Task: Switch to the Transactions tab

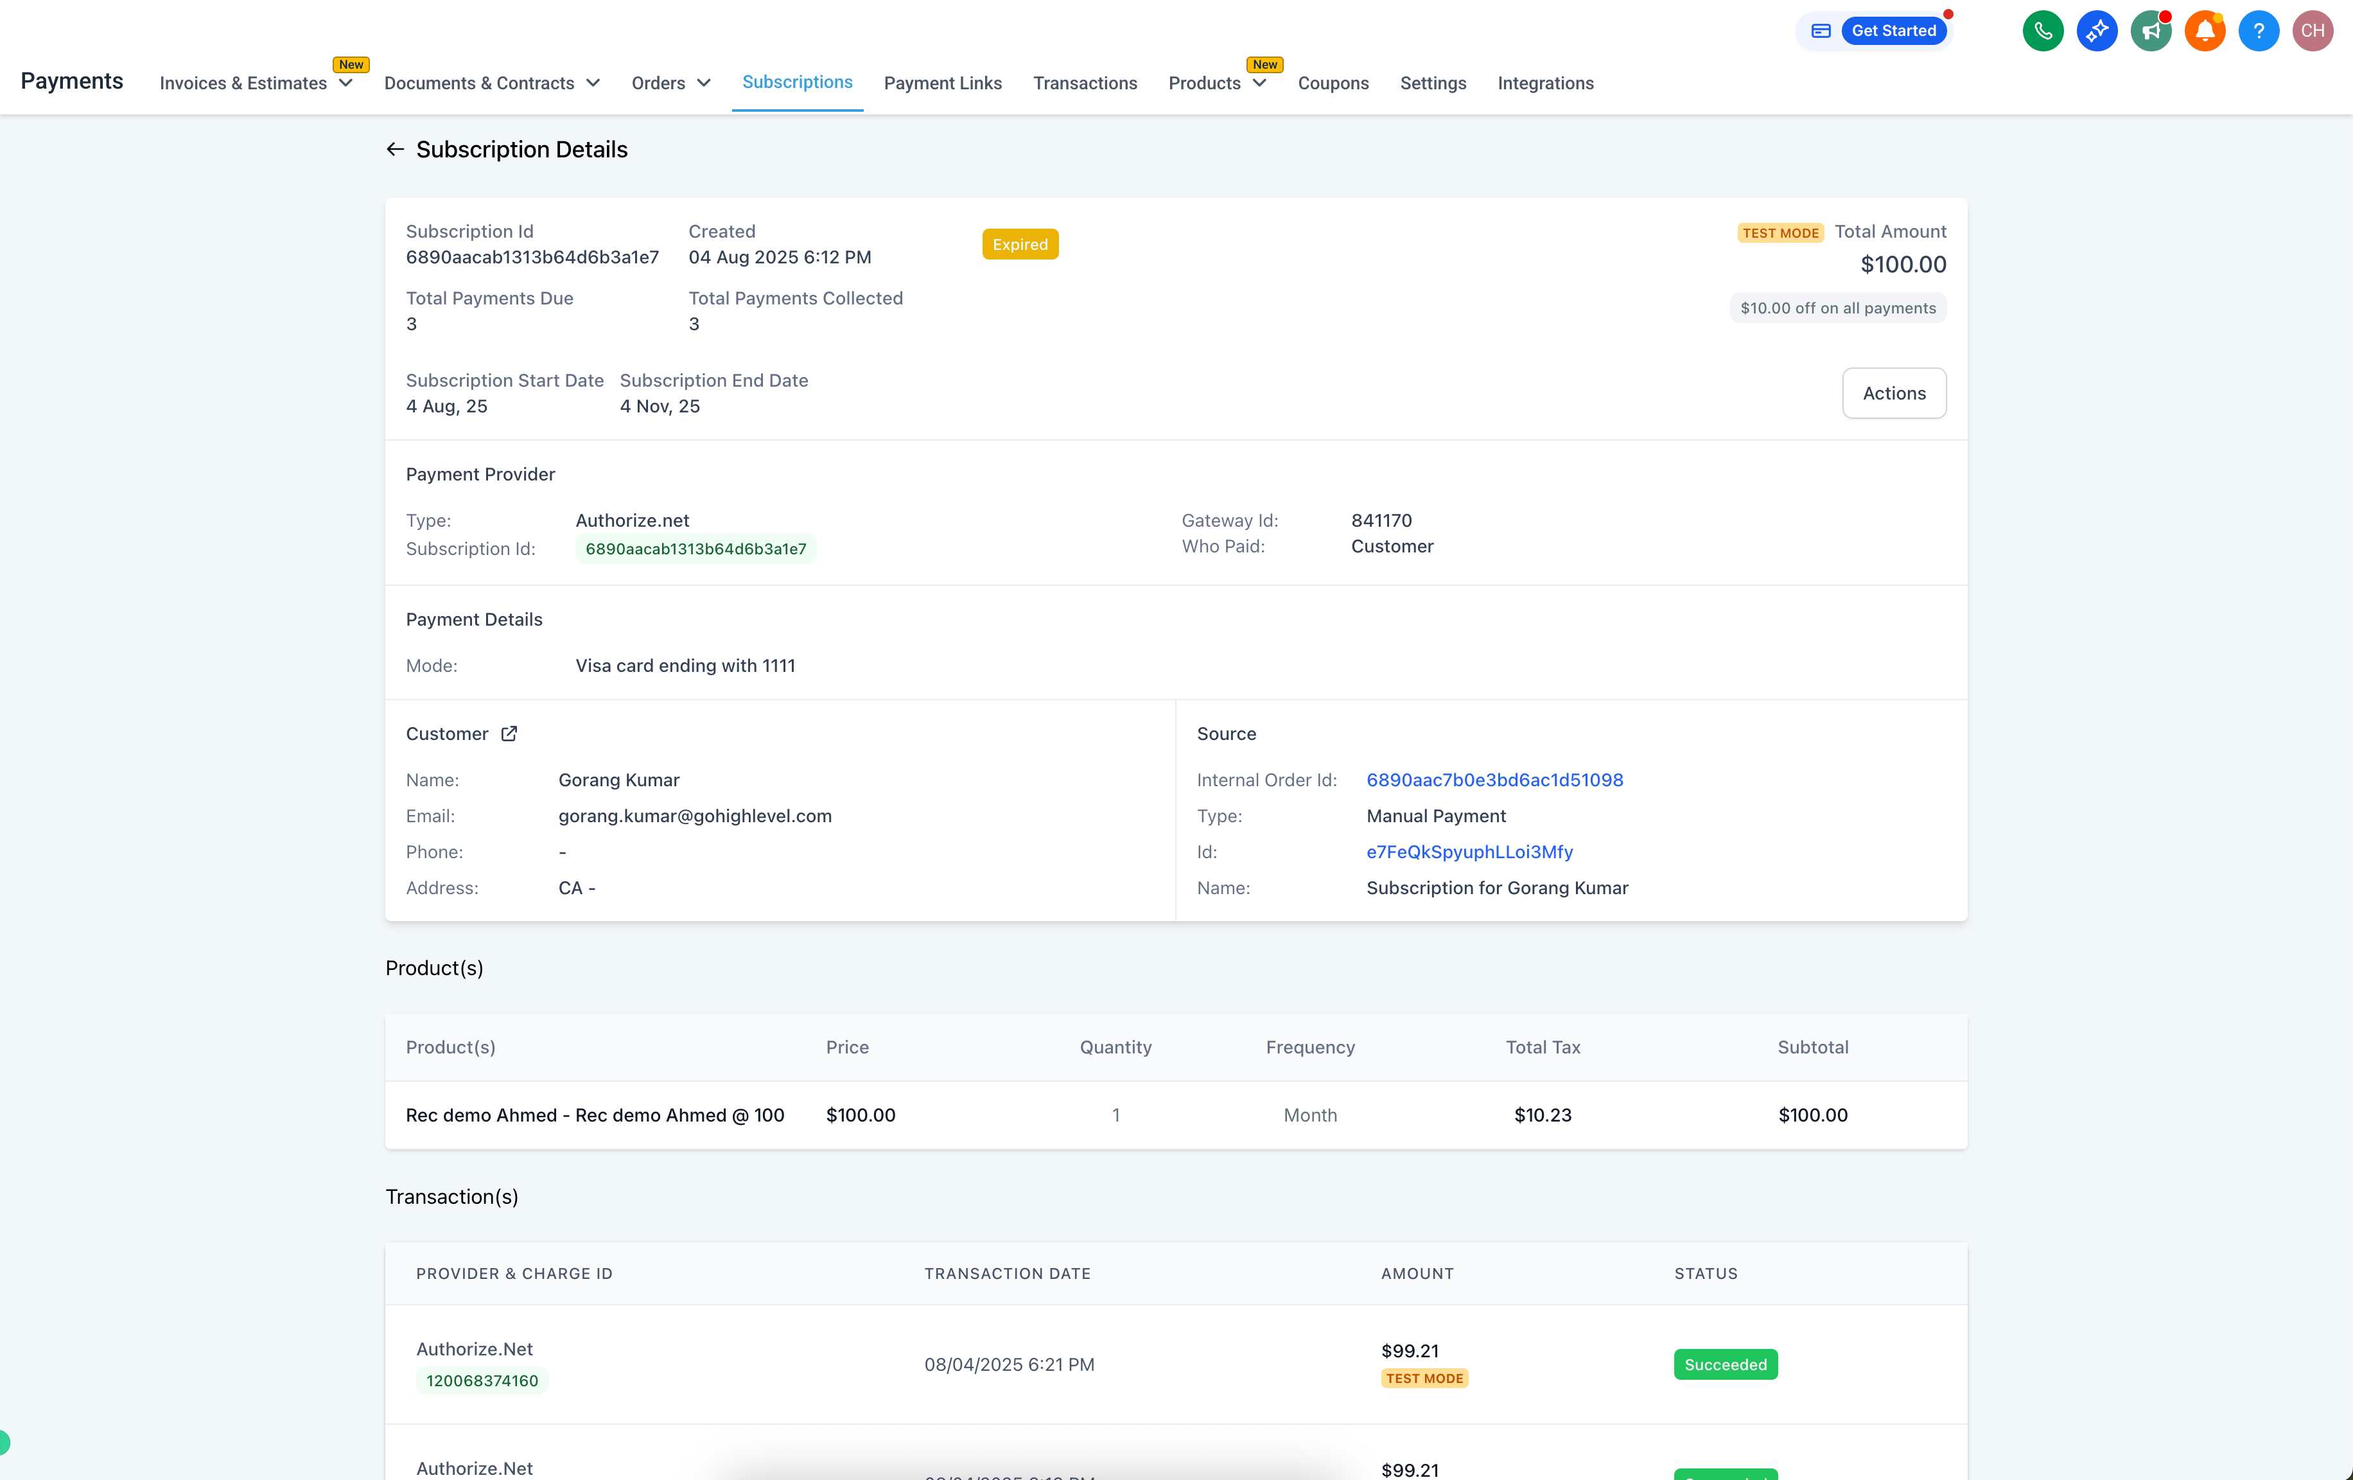Action: click(x=1085, y=83)
